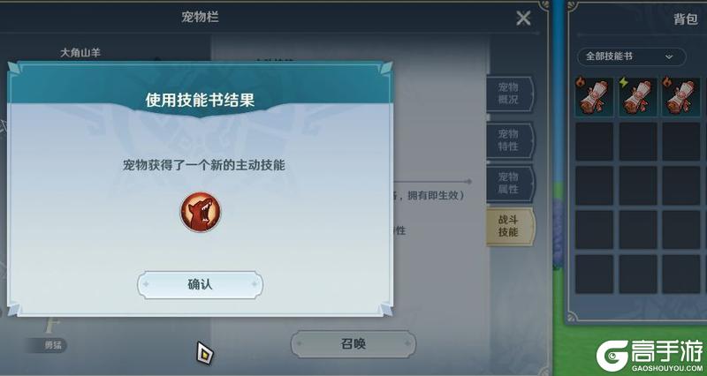Click the empty backpack slot below first scroll
707x376 pixels.
click(594, 141)
